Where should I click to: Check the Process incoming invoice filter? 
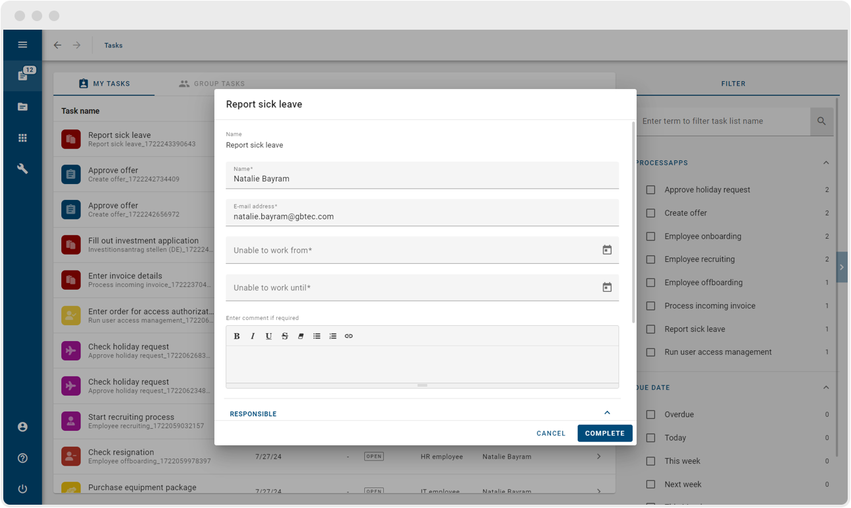650,305
